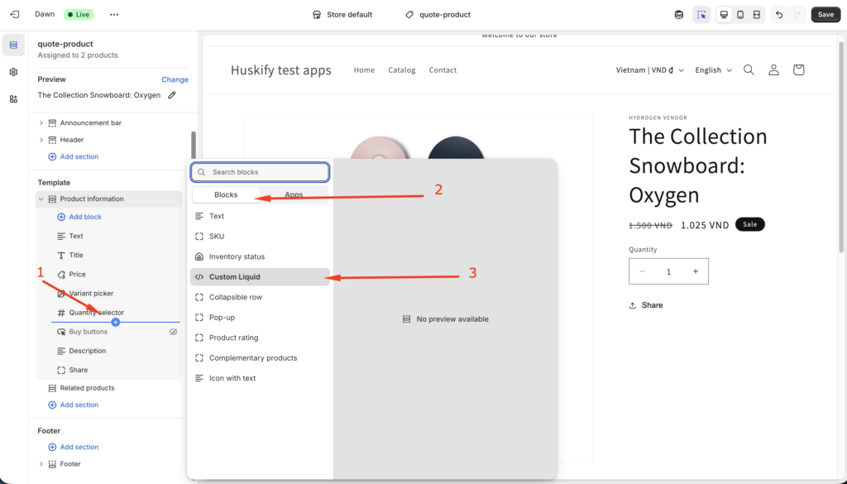Image resolution: width=847 pixels, height=484 pixels.
Task: Click the pencil icon beside preview product
Action: click(172, 95)
